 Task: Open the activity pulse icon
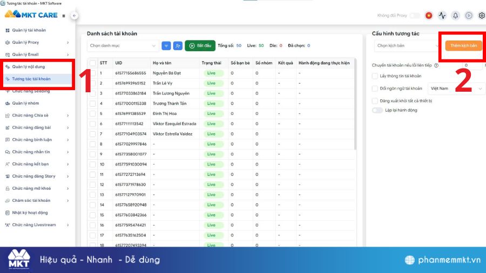pyautogui.click(x=442, y=16)
